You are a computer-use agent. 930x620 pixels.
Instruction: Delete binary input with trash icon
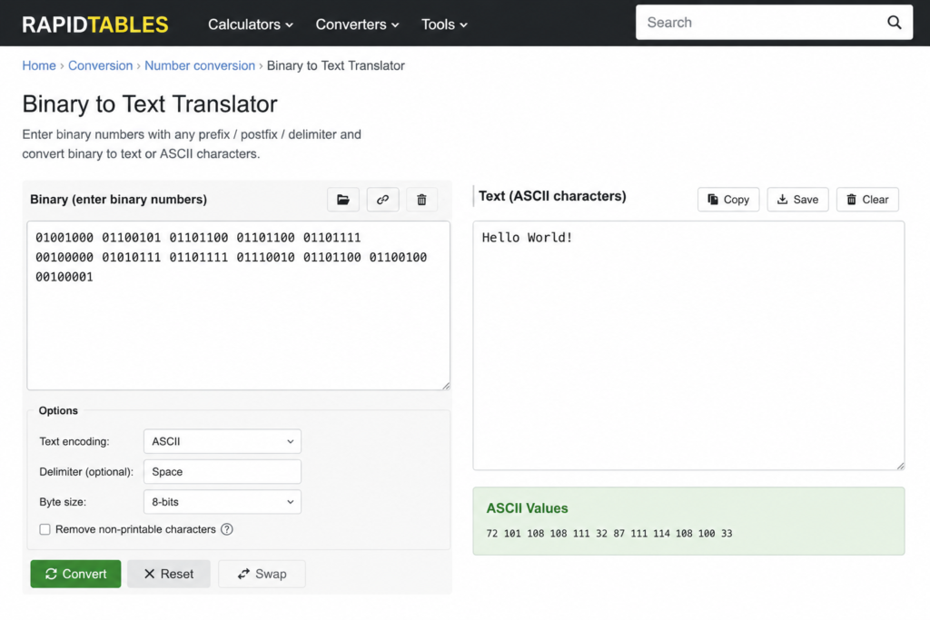[x=421, y=200]
